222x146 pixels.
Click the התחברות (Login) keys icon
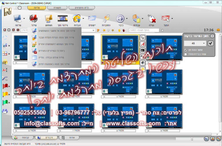[106, 19]
